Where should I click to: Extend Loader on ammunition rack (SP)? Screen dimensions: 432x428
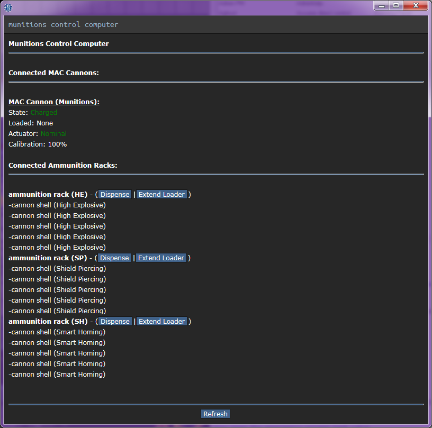(161, 258)
